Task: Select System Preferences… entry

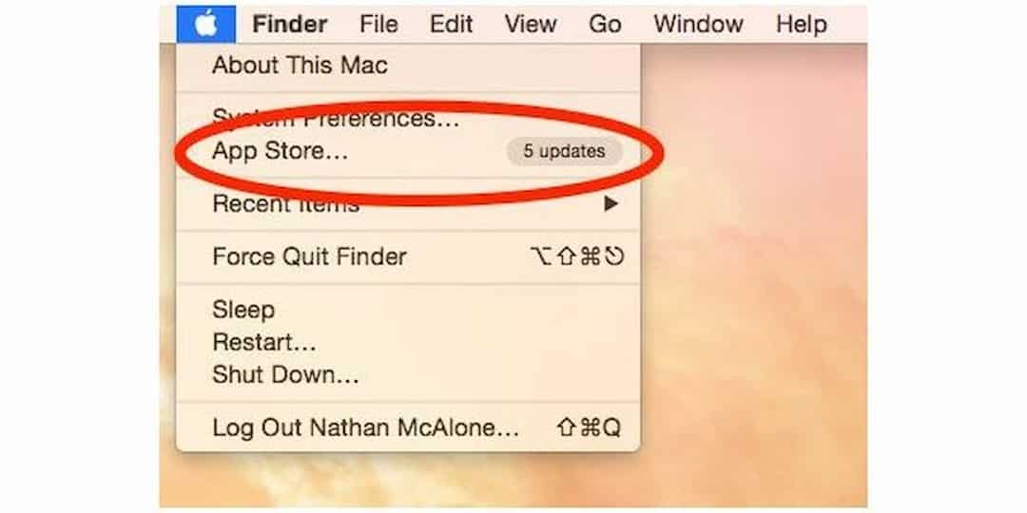Action: click(408, 119)
